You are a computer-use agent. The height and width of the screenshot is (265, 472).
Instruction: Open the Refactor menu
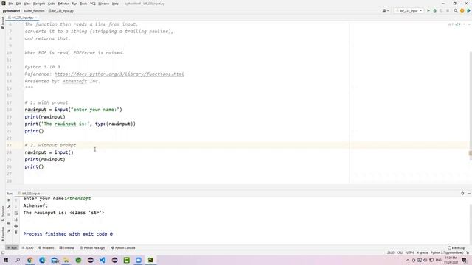[63, 4]
